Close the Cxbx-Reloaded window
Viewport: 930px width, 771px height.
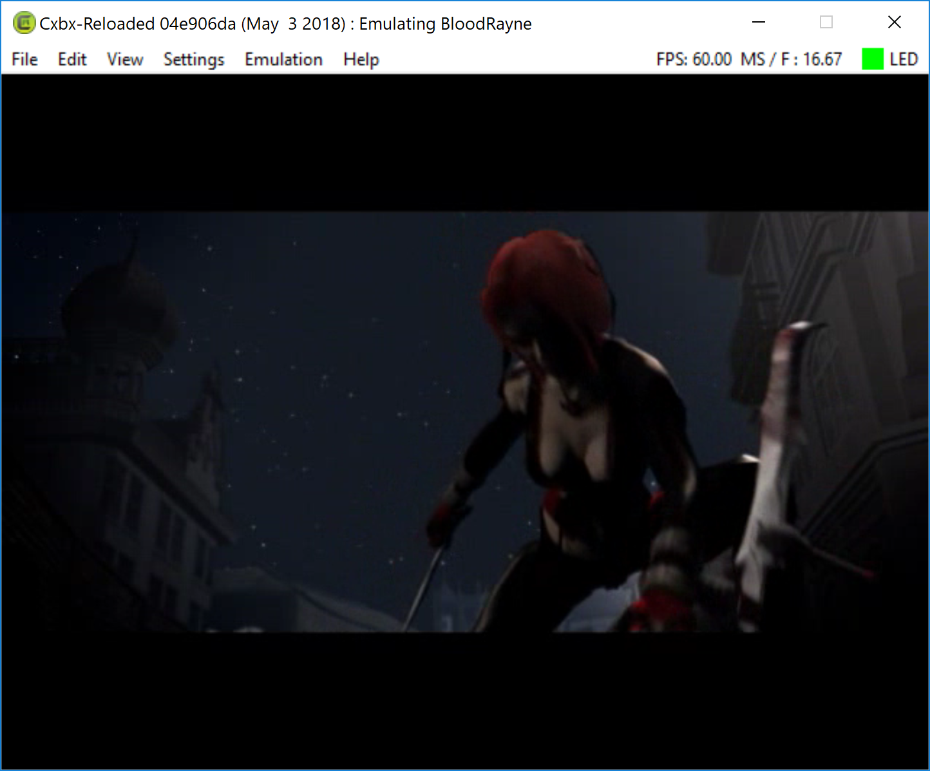click(x=894, y=23)
